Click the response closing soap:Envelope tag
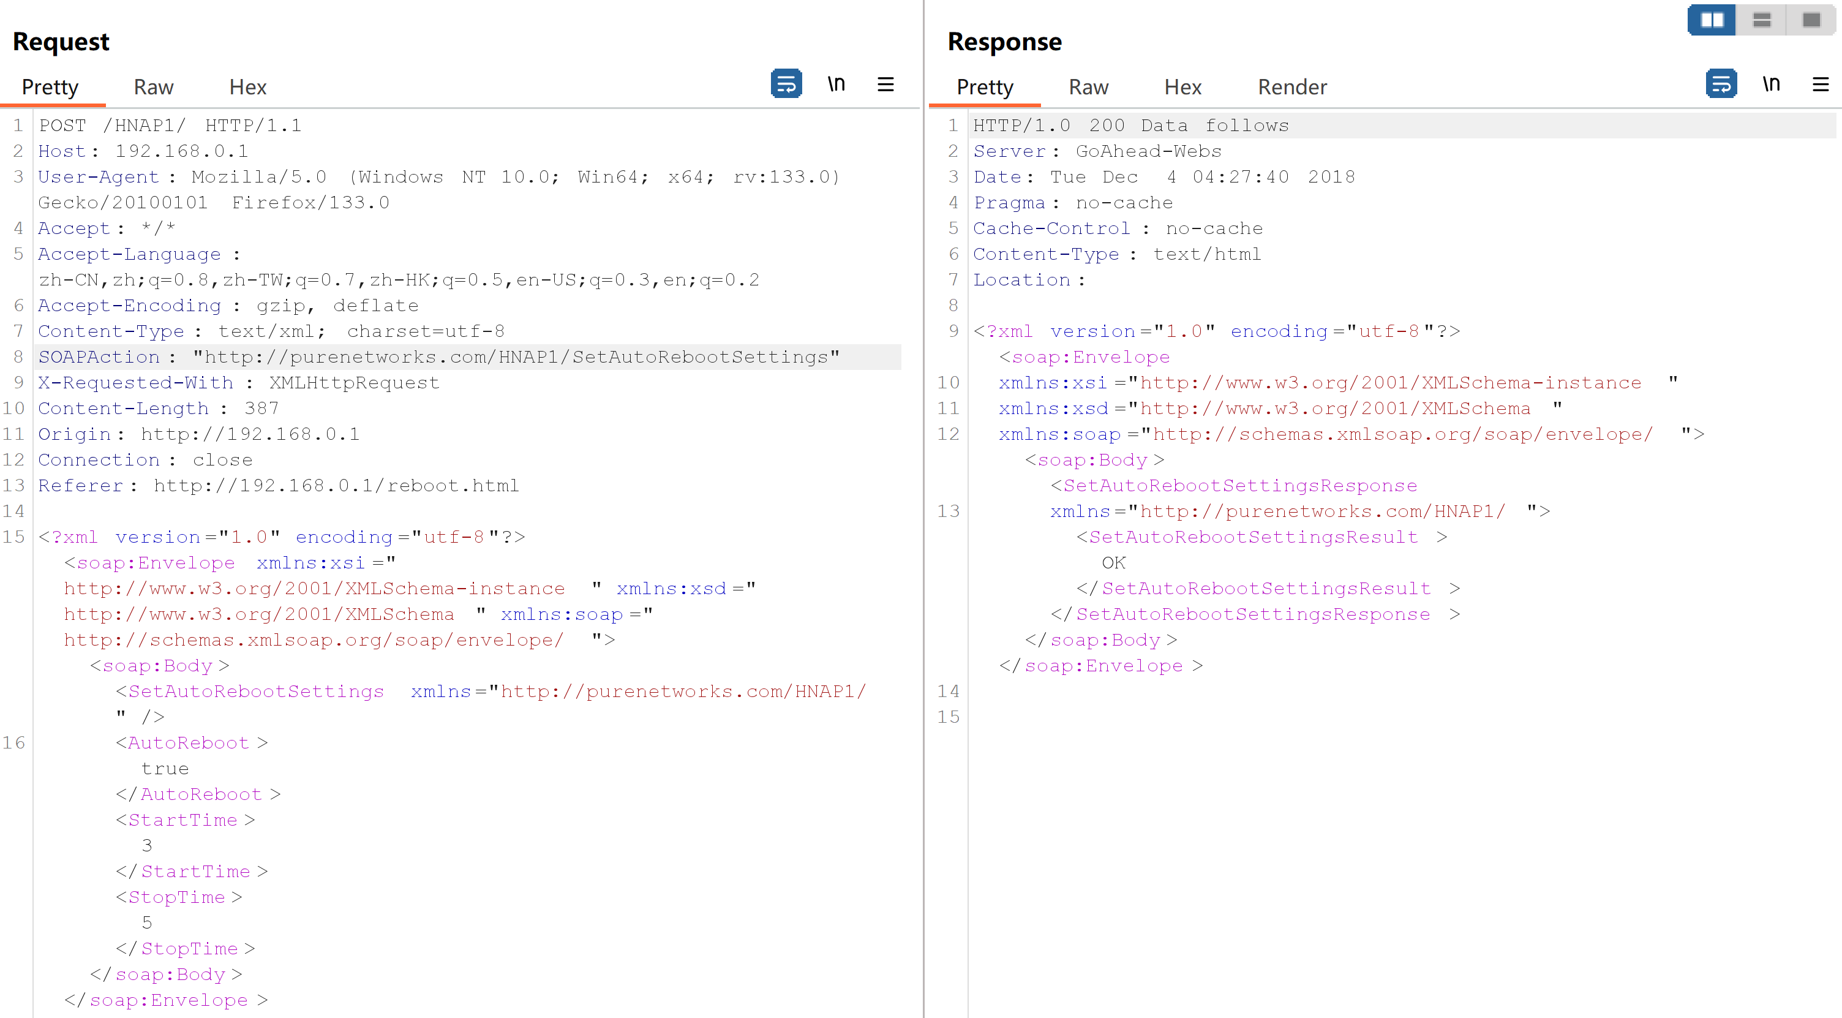Viewport: 1842px width, 1018px height. (x=1100, y=666)
